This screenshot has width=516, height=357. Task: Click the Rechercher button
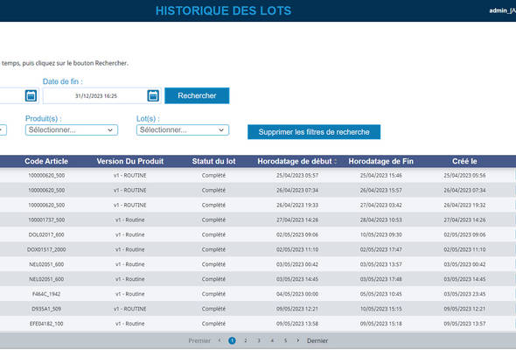pos(197,95)
